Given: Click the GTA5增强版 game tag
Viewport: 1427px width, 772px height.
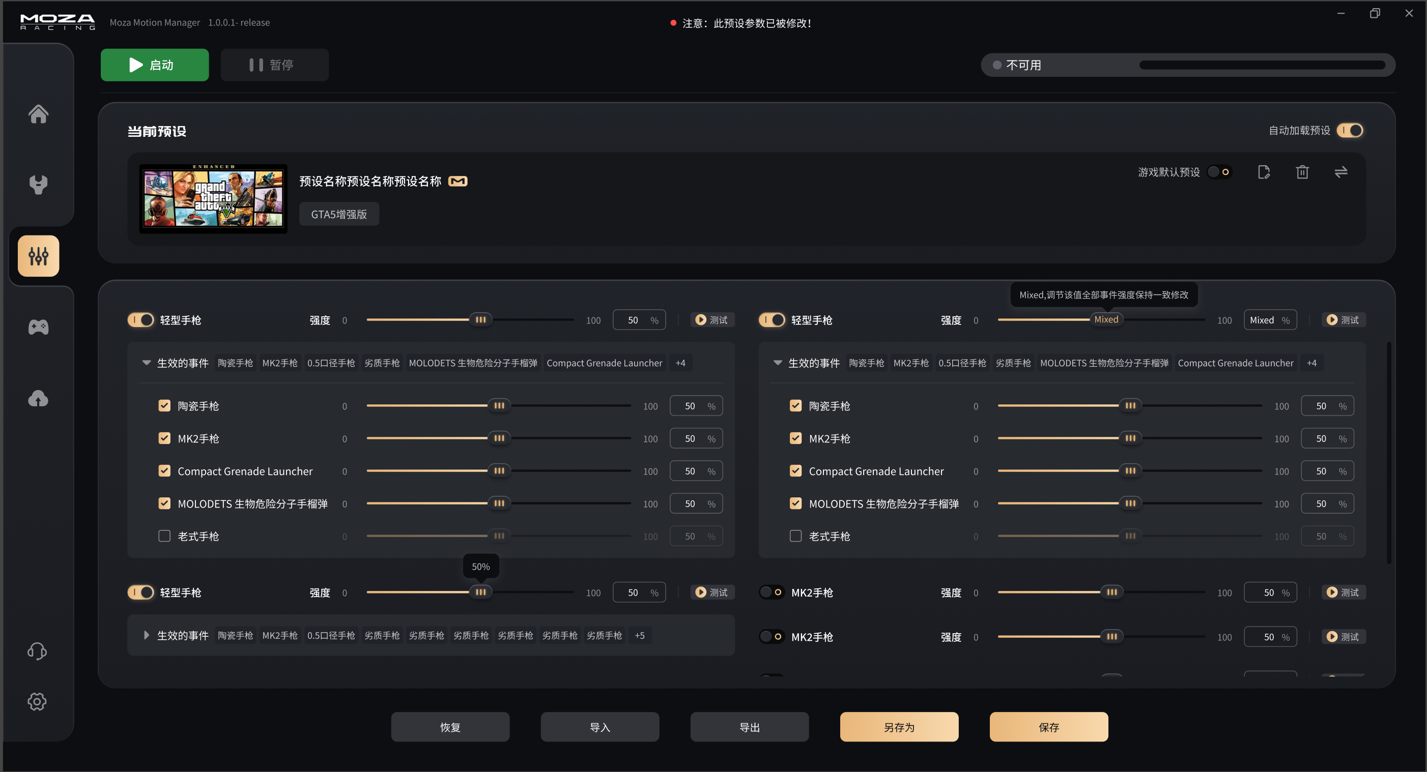Looking at the screenshot, I should coord(339,214).
